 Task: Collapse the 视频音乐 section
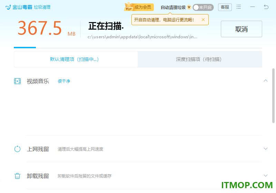[266, 81]
